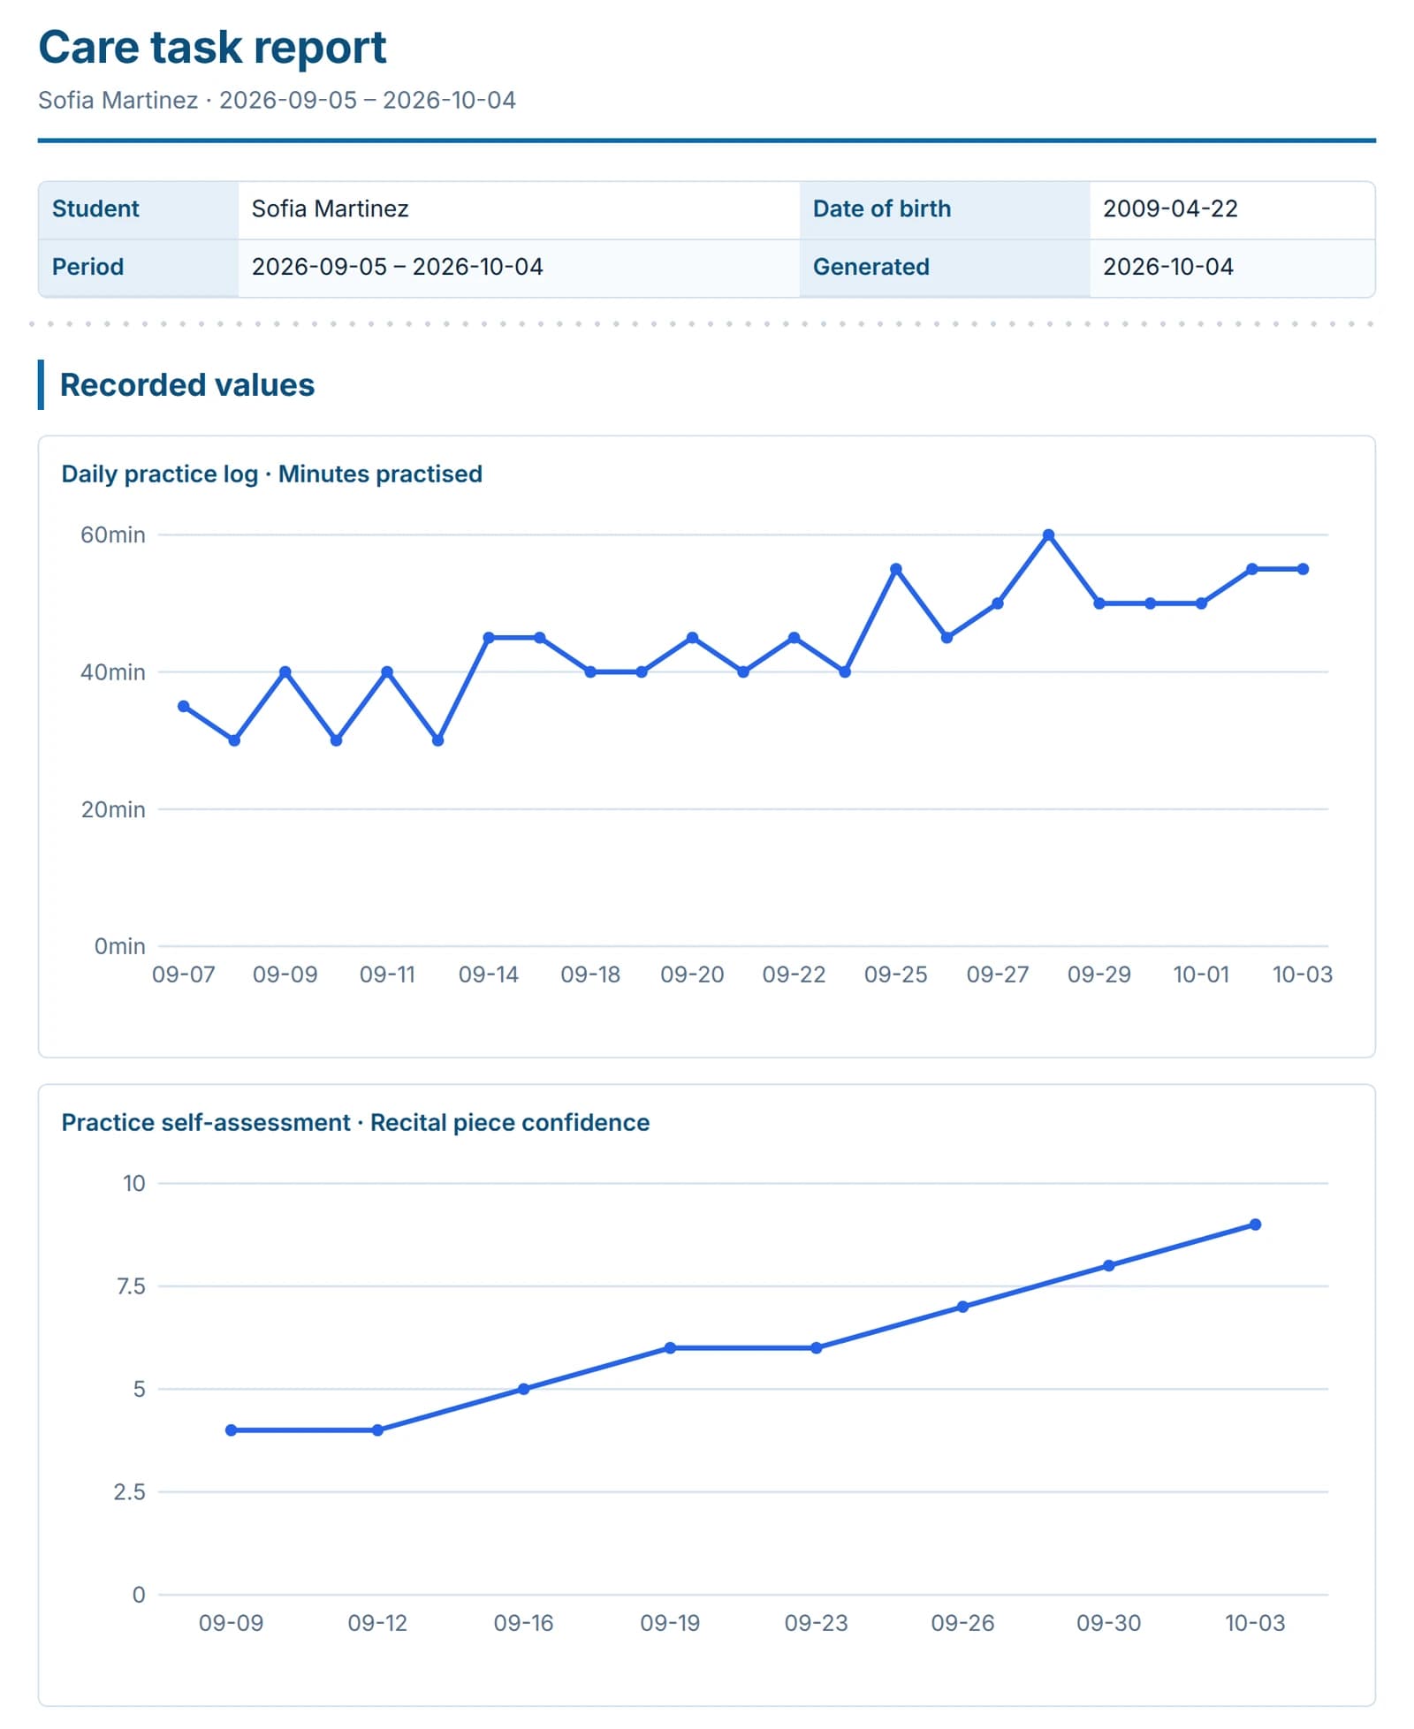1414x1729 pixels.
Task: Click the 09-12 x-axis label
Action: pos(377,1623)
